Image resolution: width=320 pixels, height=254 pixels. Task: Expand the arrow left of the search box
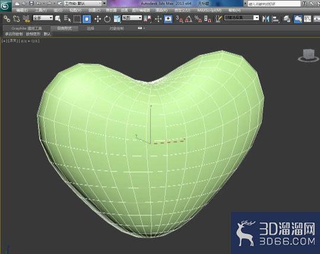[x=245, y=4]
